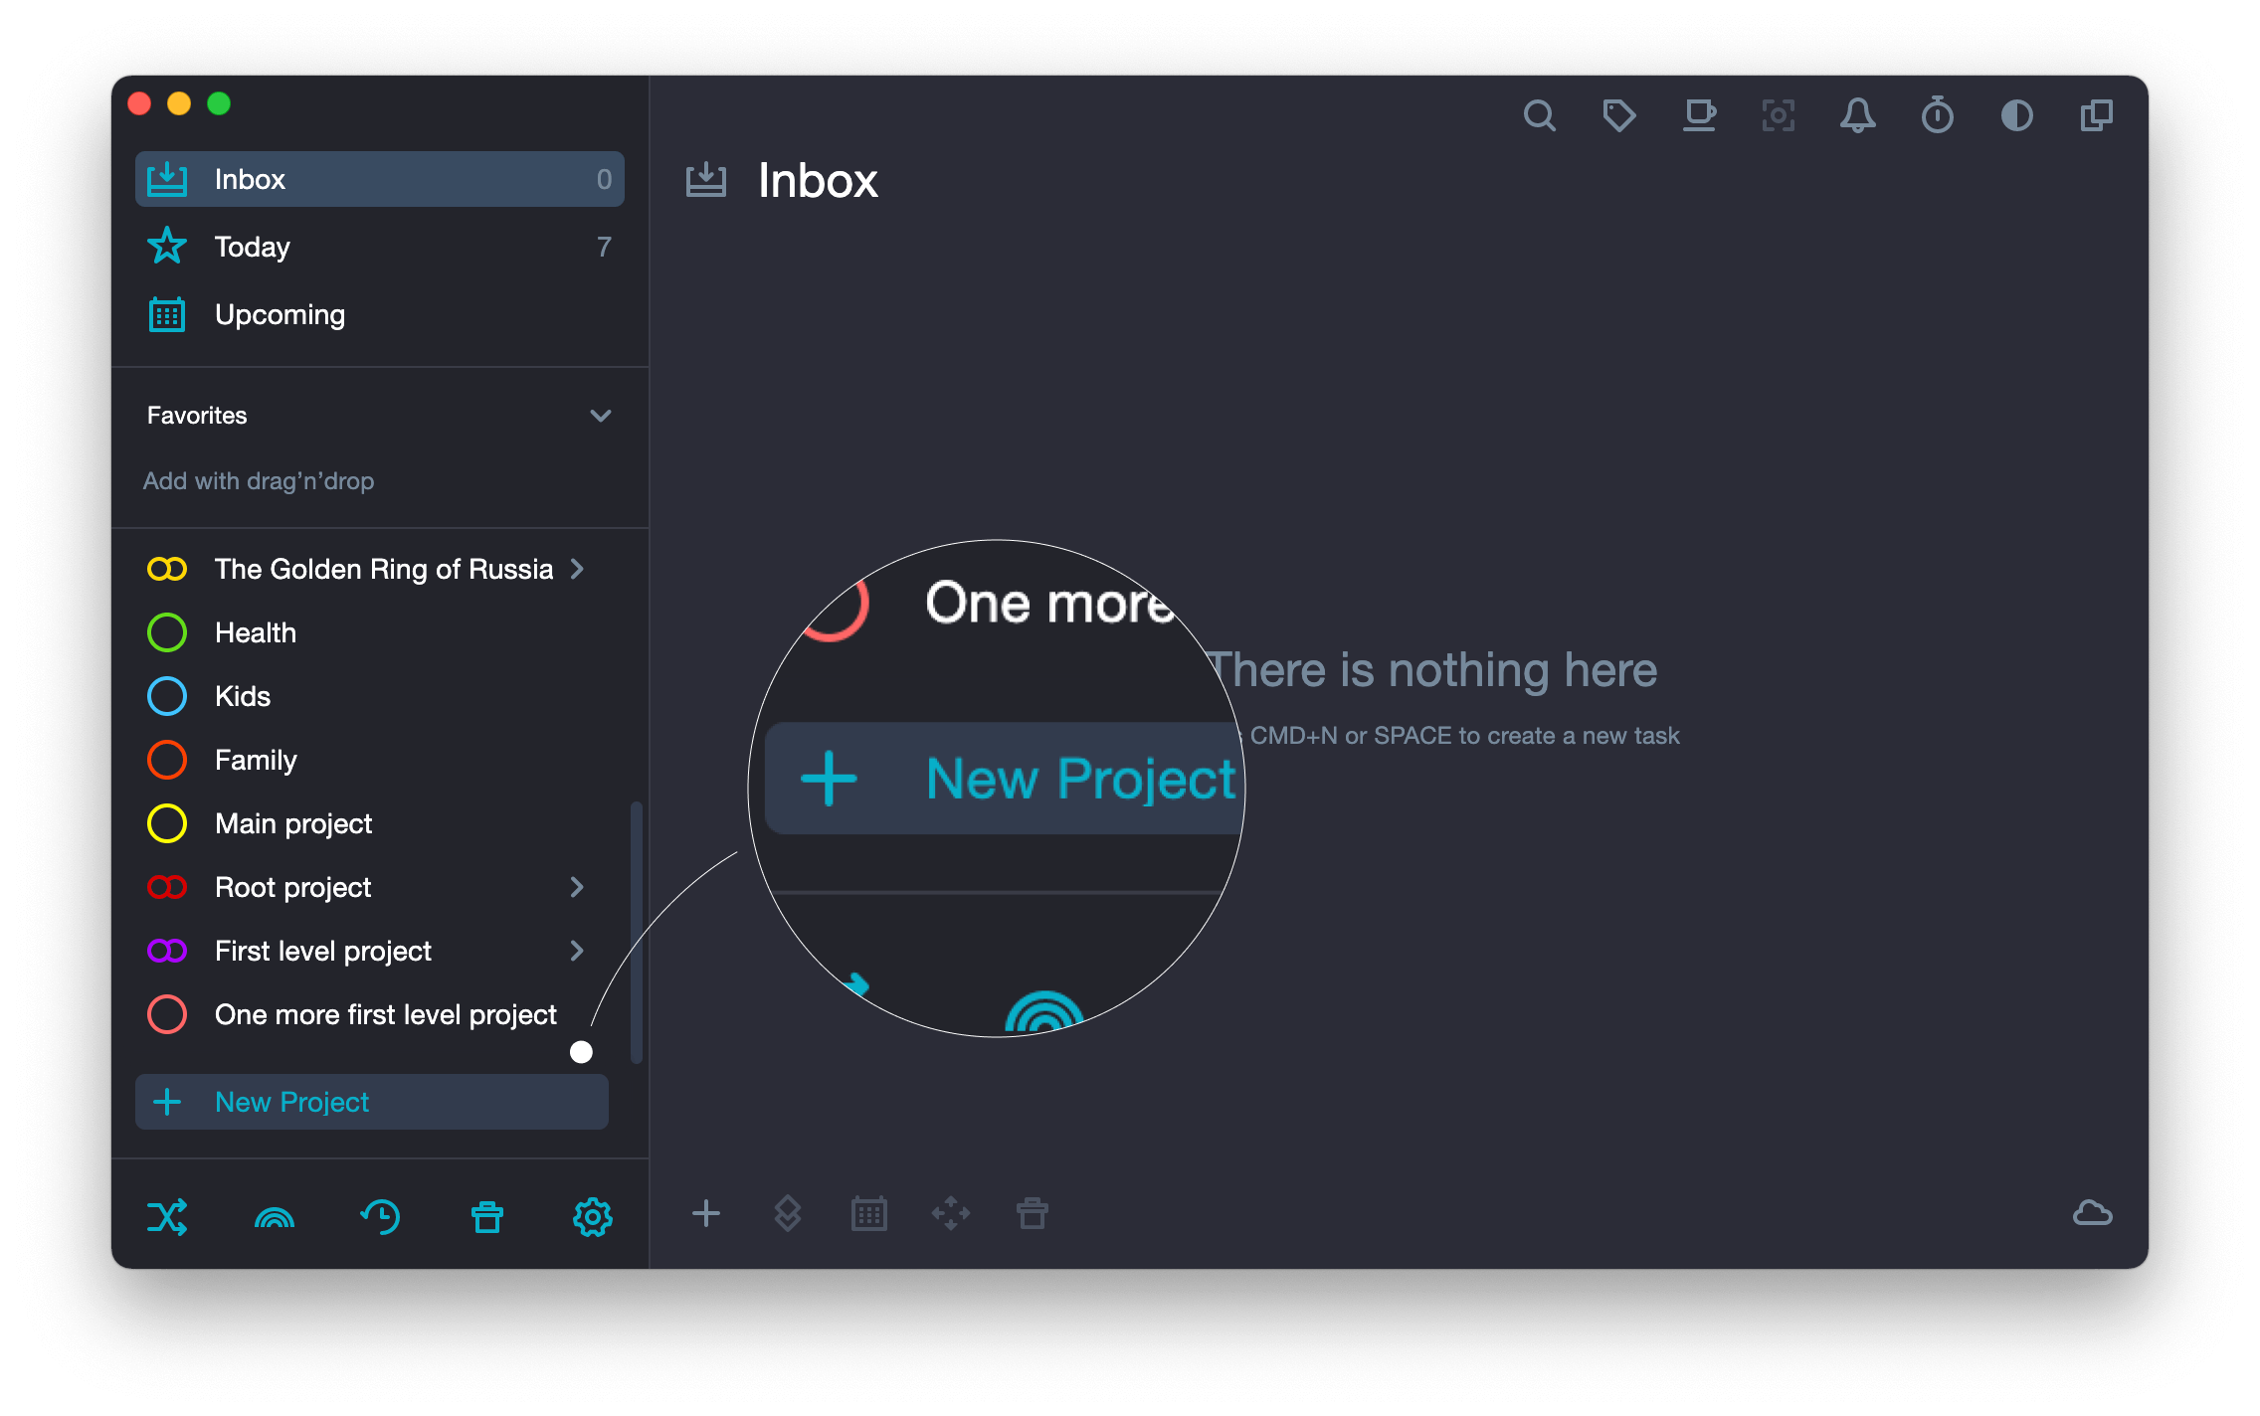2260x1416 pixels.
Task: Toggle dark/light theme contrast icon
Action: click(2016, 116)
